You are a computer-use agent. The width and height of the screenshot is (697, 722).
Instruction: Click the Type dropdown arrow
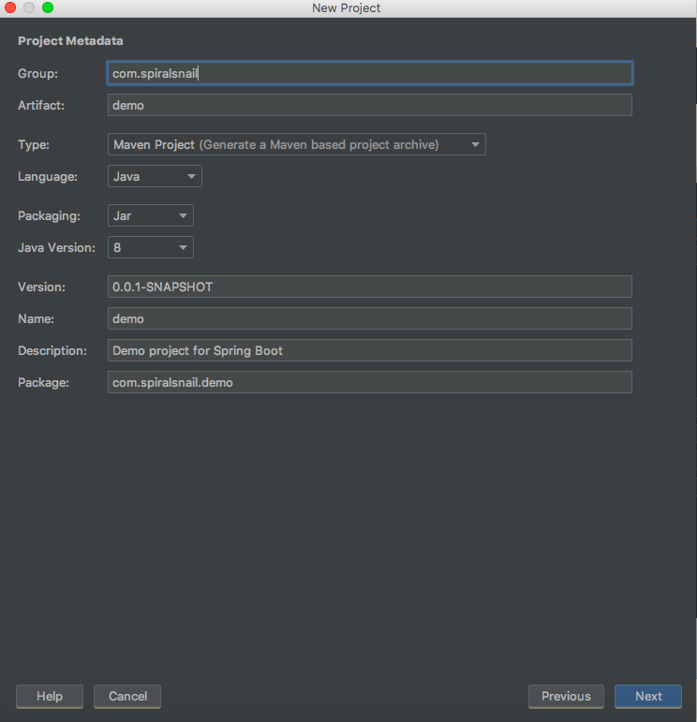(476, 144)
